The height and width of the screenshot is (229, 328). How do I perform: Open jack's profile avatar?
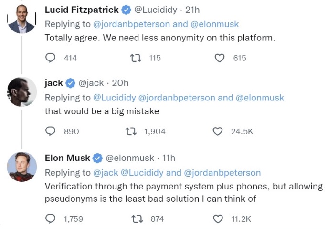(x=22, y=92)
